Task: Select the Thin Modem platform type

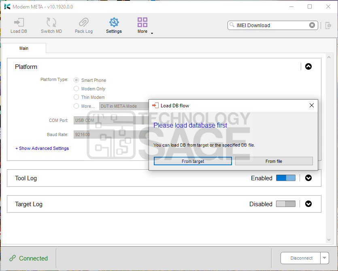Action: (x=77, y=97)
